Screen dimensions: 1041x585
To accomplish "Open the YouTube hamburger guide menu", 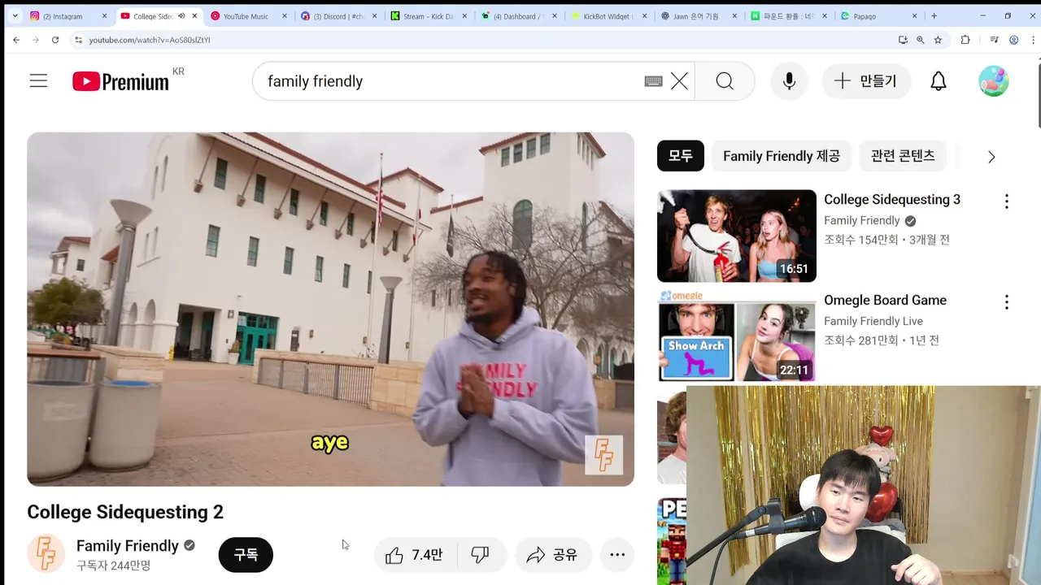I will click(38, 81).
